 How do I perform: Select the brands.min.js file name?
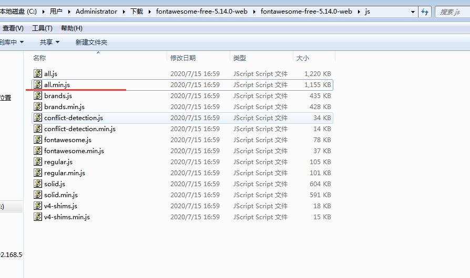(x=65, y=107)
